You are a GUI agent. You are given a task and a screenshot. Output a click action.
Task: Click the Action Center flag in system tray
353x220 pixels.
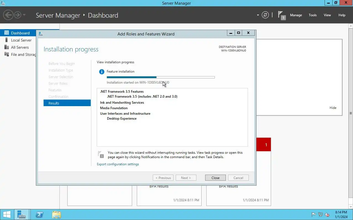[x=314, y=215]
